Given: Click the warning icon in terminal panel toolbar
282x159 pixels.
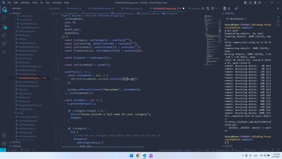Looking at the screenshot, I should pos(229,8).
